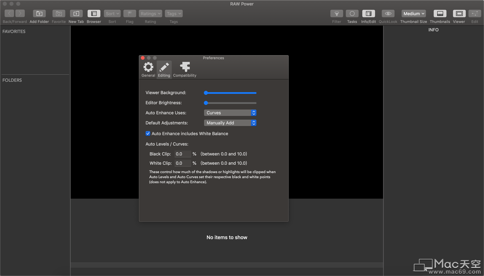Open the Tags dropdown in toolbar
Viewport: 484px width, 276px height.
click(174, 13)
